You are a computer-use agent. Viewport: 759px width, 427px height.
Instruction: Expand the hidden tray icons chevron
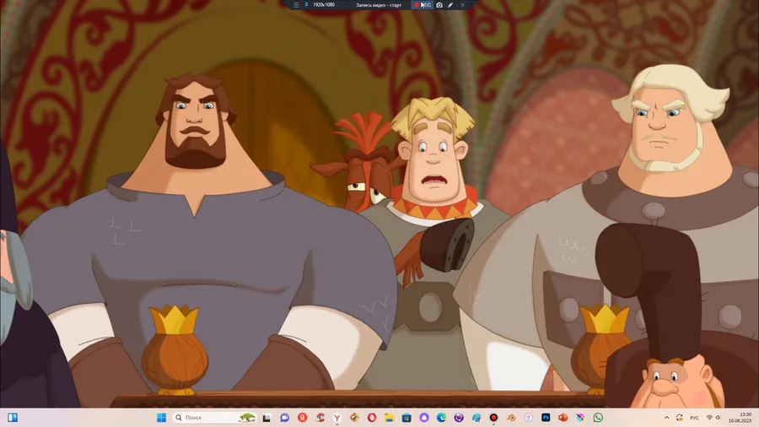(666, 418)
